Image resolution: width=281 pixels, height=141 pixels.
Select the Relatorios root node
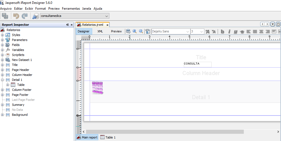click(13, 30)
